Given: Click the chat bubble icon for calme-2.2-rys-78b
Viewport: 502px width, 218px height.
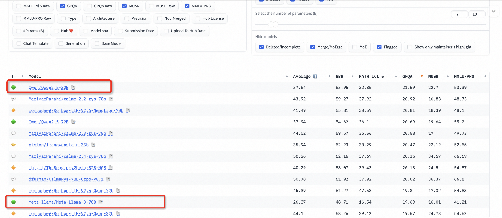Looking at the screenshot, I should click(x=13, y=99).
